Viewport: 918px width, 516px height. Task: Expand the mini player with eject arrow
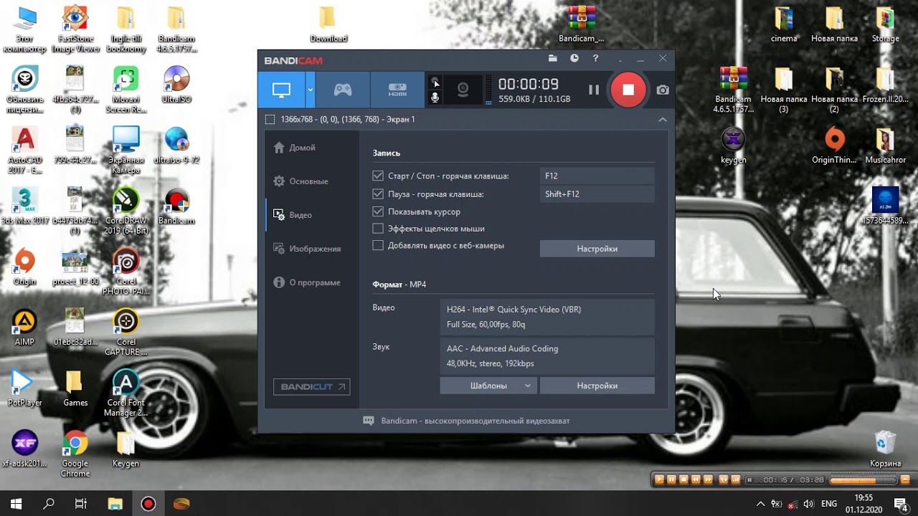pyautogui.click(x=905, y=479)
